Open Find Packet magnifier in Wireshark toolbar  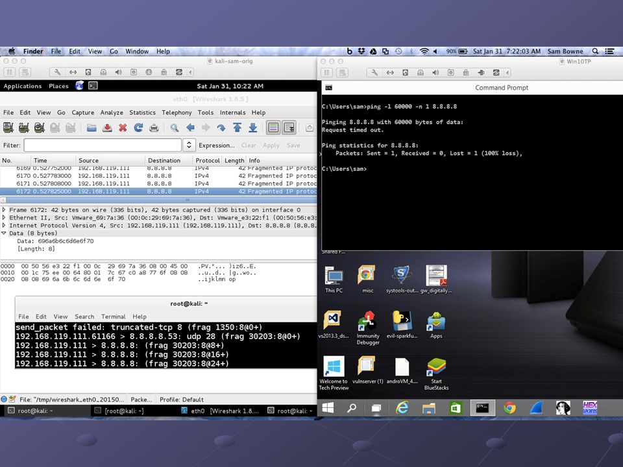175,128
